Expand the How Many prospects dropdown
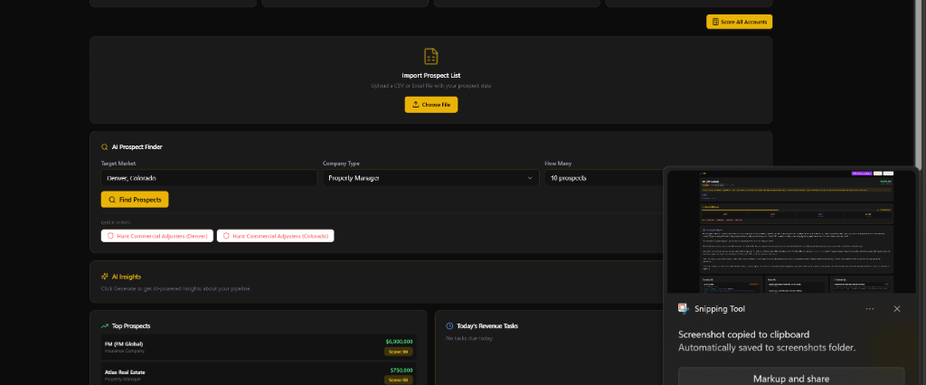 [x=603, y=178]
